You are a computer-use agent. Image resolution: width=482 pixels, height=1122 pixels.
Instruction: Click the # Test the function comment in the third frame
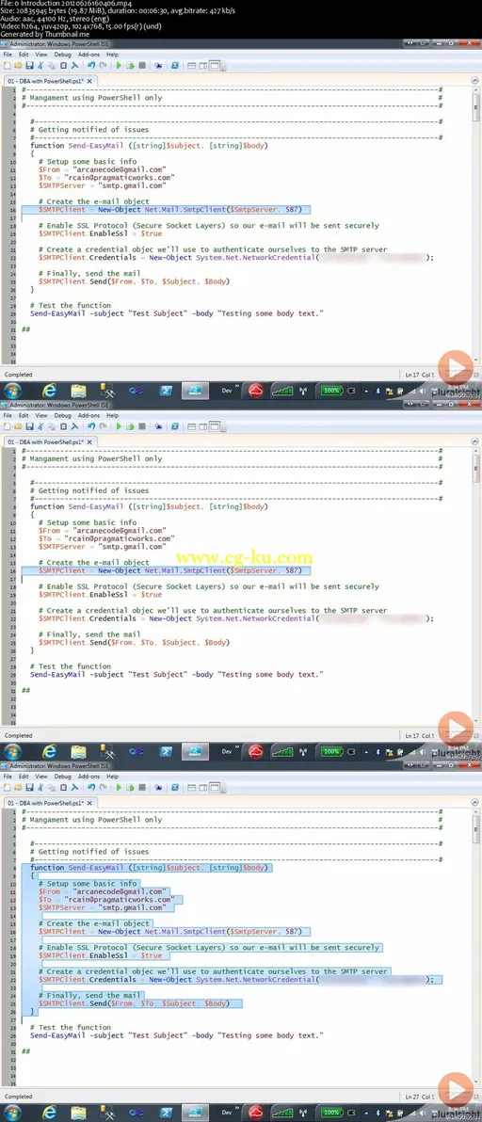tap(71, 1028)
